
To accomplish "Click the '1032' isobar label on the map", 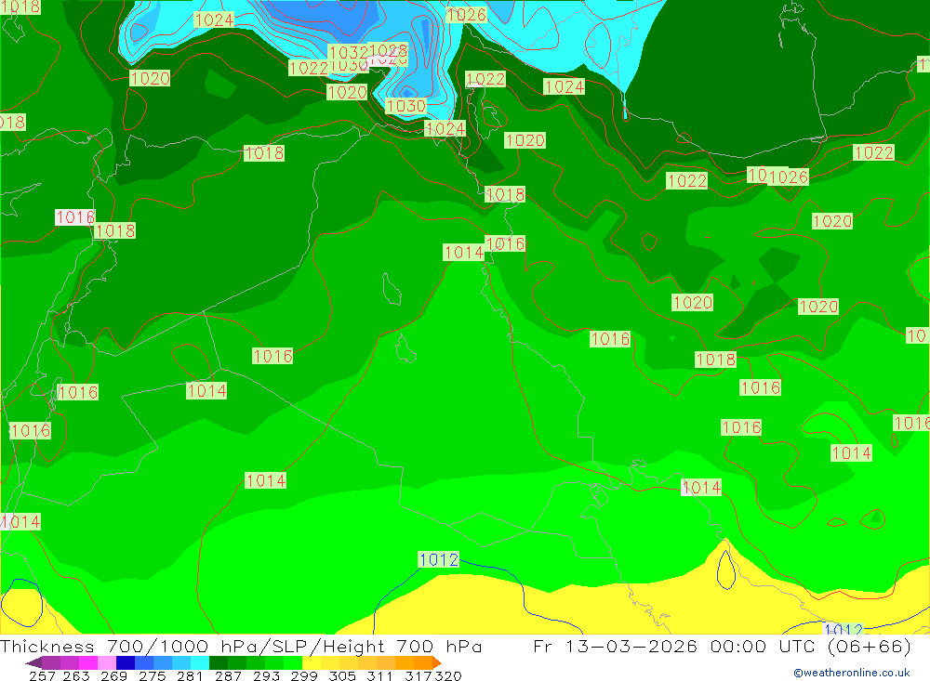I will point(349,52).
